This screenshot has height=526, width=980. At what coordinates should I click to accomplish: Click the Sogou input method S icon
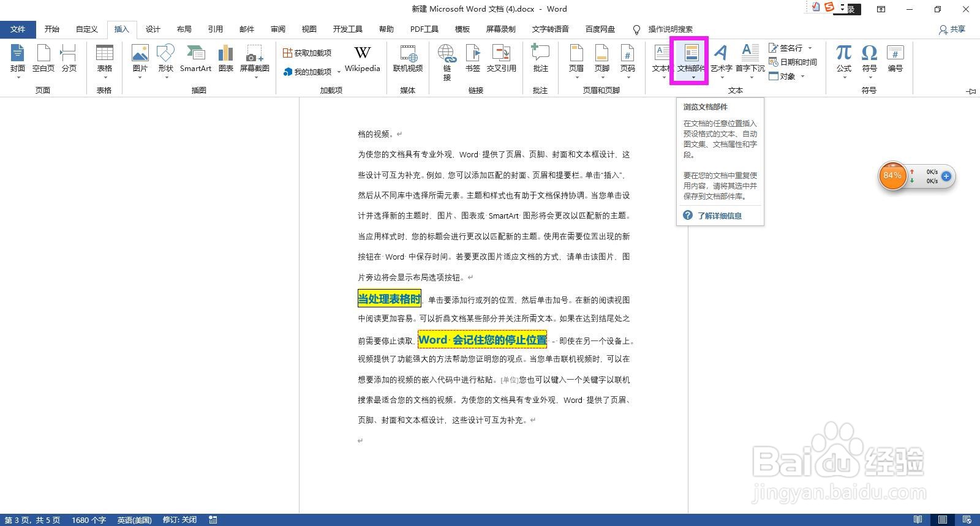[x=829, y=7]
